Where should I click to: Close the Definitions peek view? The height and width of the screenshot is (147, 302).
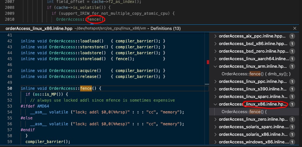[x=295, y=28]
